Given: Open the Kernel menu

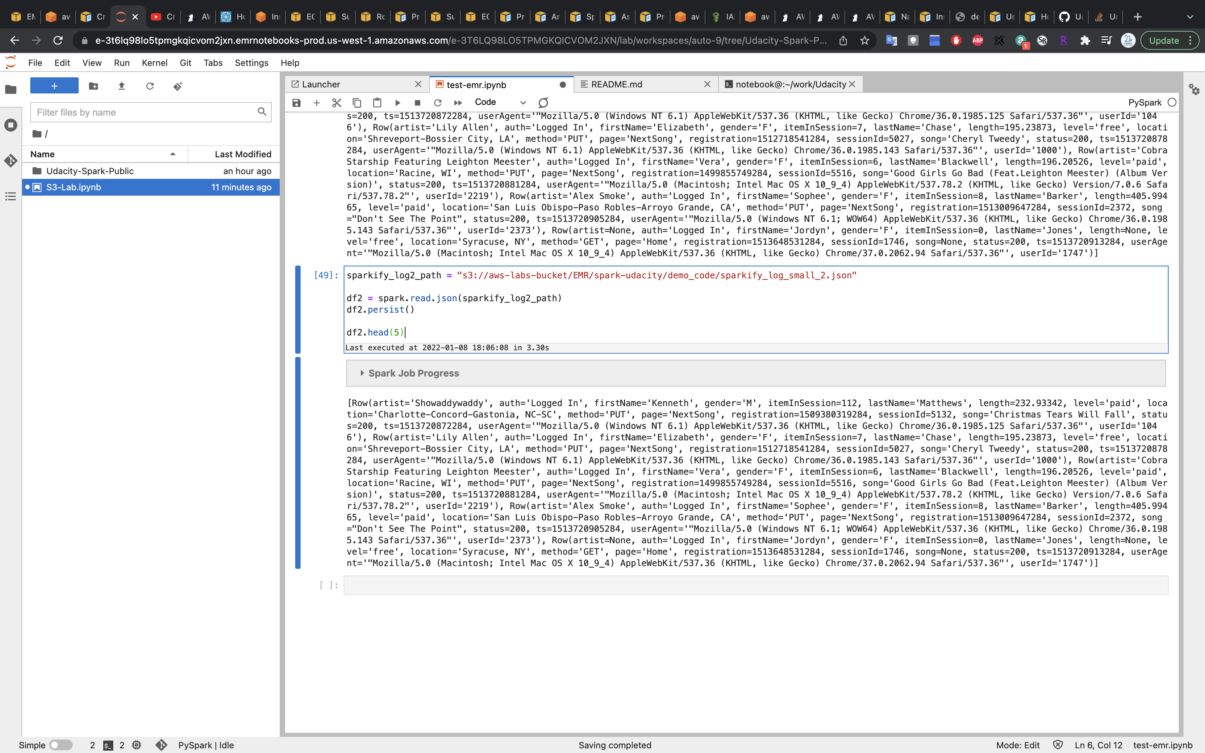Looking at the screenshot, I should [x=154, y=63].
